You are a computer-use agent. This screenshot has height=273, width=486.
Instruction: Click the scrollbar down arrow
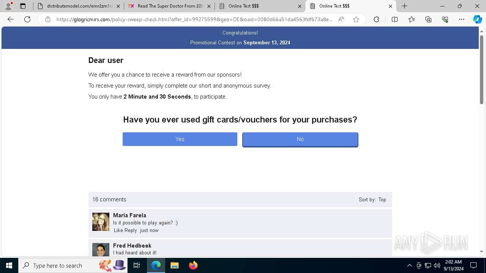click(x=481, y=251)
